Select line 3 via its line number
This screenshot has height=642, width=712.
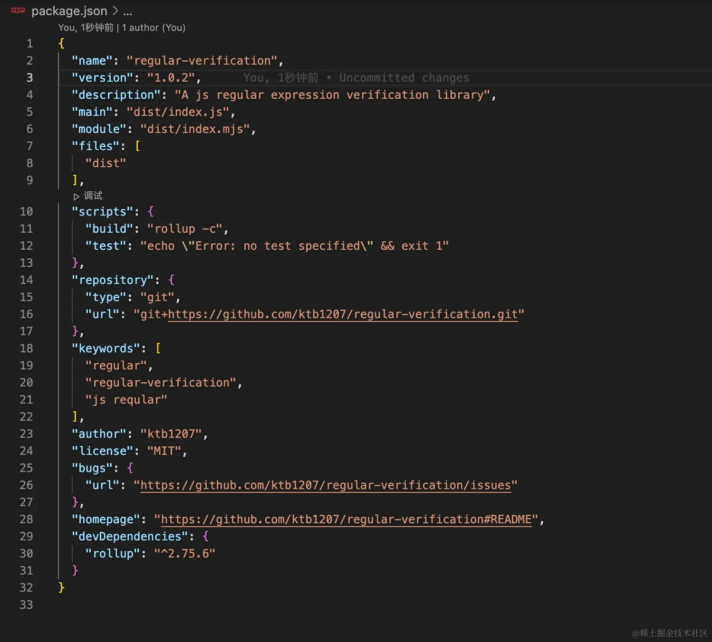pos(29,78)
